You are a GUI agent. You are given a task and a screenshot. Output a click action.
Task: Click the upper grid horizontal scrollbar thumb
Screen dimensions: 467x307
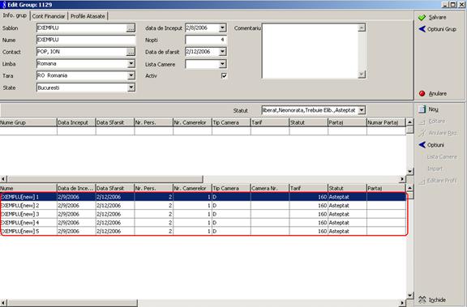(105, 179)
